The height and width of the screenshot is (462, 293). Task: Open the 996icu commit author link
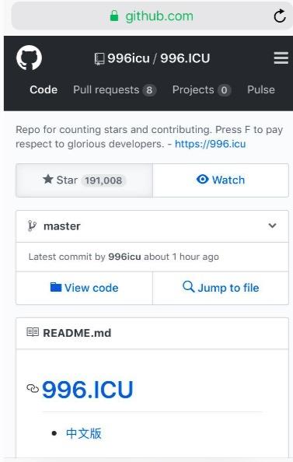click(x=124, y=257)
